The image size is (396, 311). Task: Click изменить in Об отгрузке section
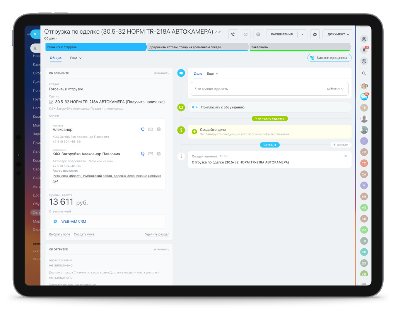pyautogui.click(x=162, y=249)
